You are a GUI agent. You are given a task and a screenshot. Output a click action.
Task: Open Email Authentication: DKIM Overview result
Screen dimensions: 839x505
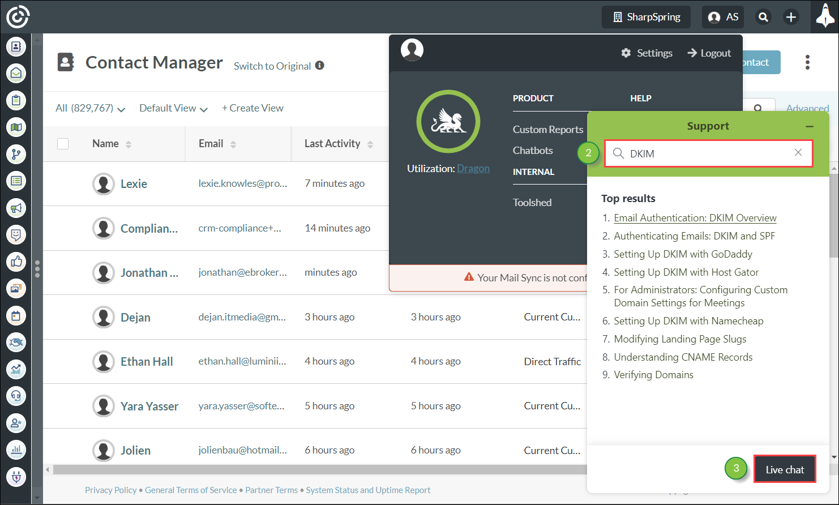[695, 218]
